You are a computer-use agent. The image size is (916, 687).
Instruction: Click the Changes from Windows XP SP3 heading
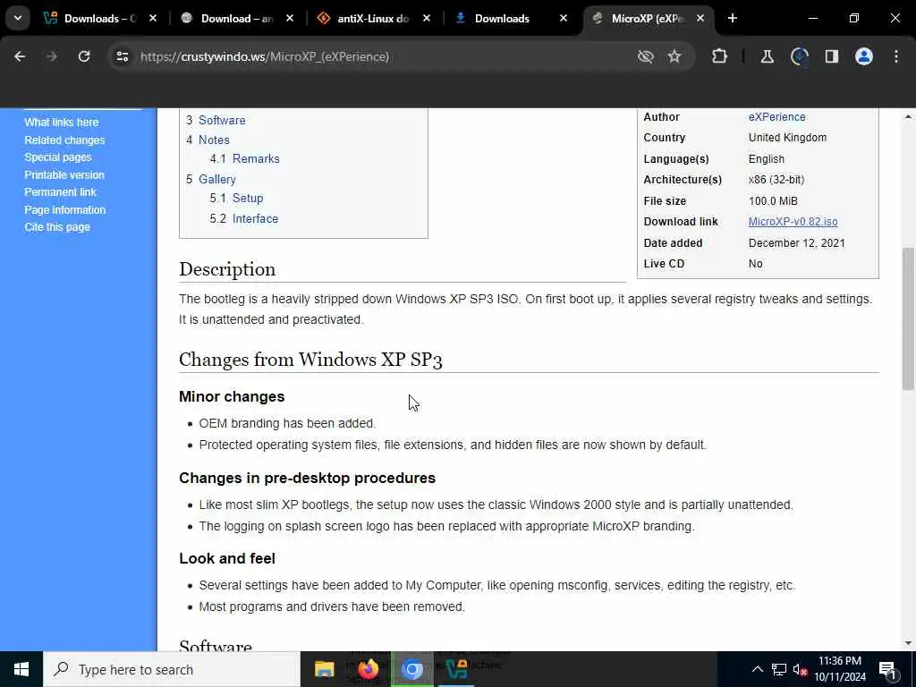point(310,360)
